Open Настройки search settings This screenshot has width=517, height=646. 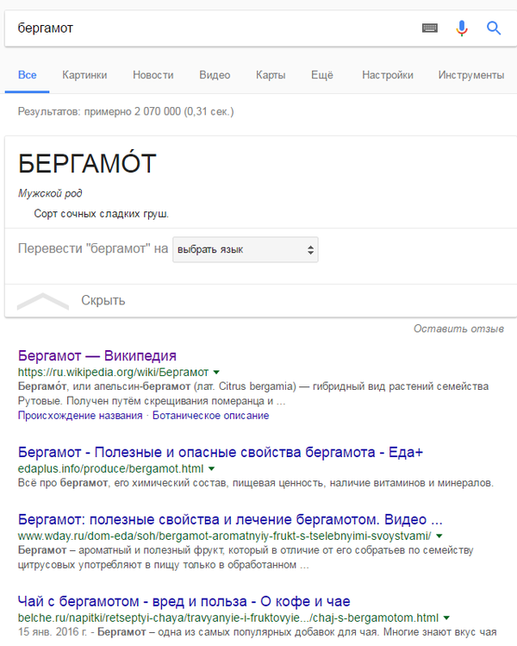click(x=388, y=75)
